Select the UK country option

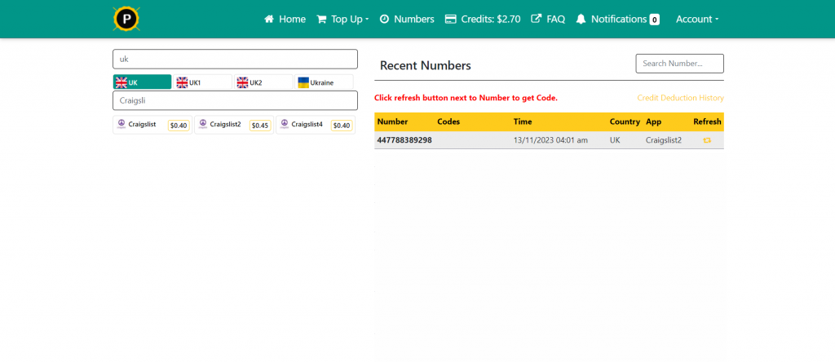point(142,82)
